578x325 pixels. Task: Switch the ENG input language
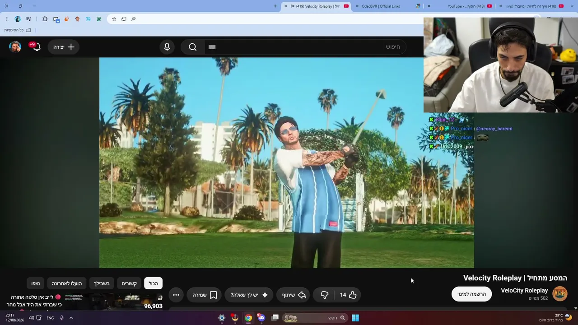[x=50, y=318]
